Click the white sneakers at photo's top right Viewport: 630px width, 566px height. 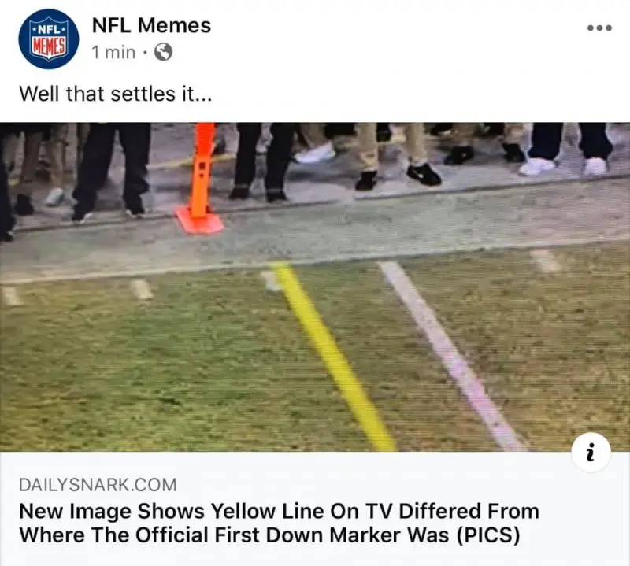click(562, 166)
